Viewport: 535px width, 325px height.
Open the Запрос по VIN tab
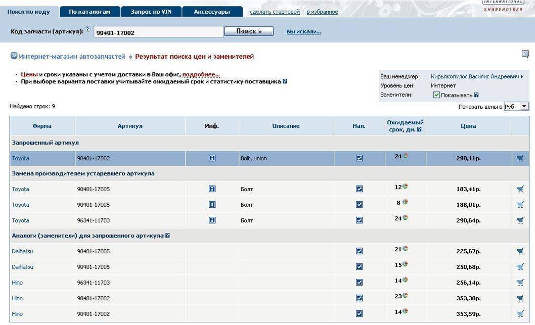(151, 12)
